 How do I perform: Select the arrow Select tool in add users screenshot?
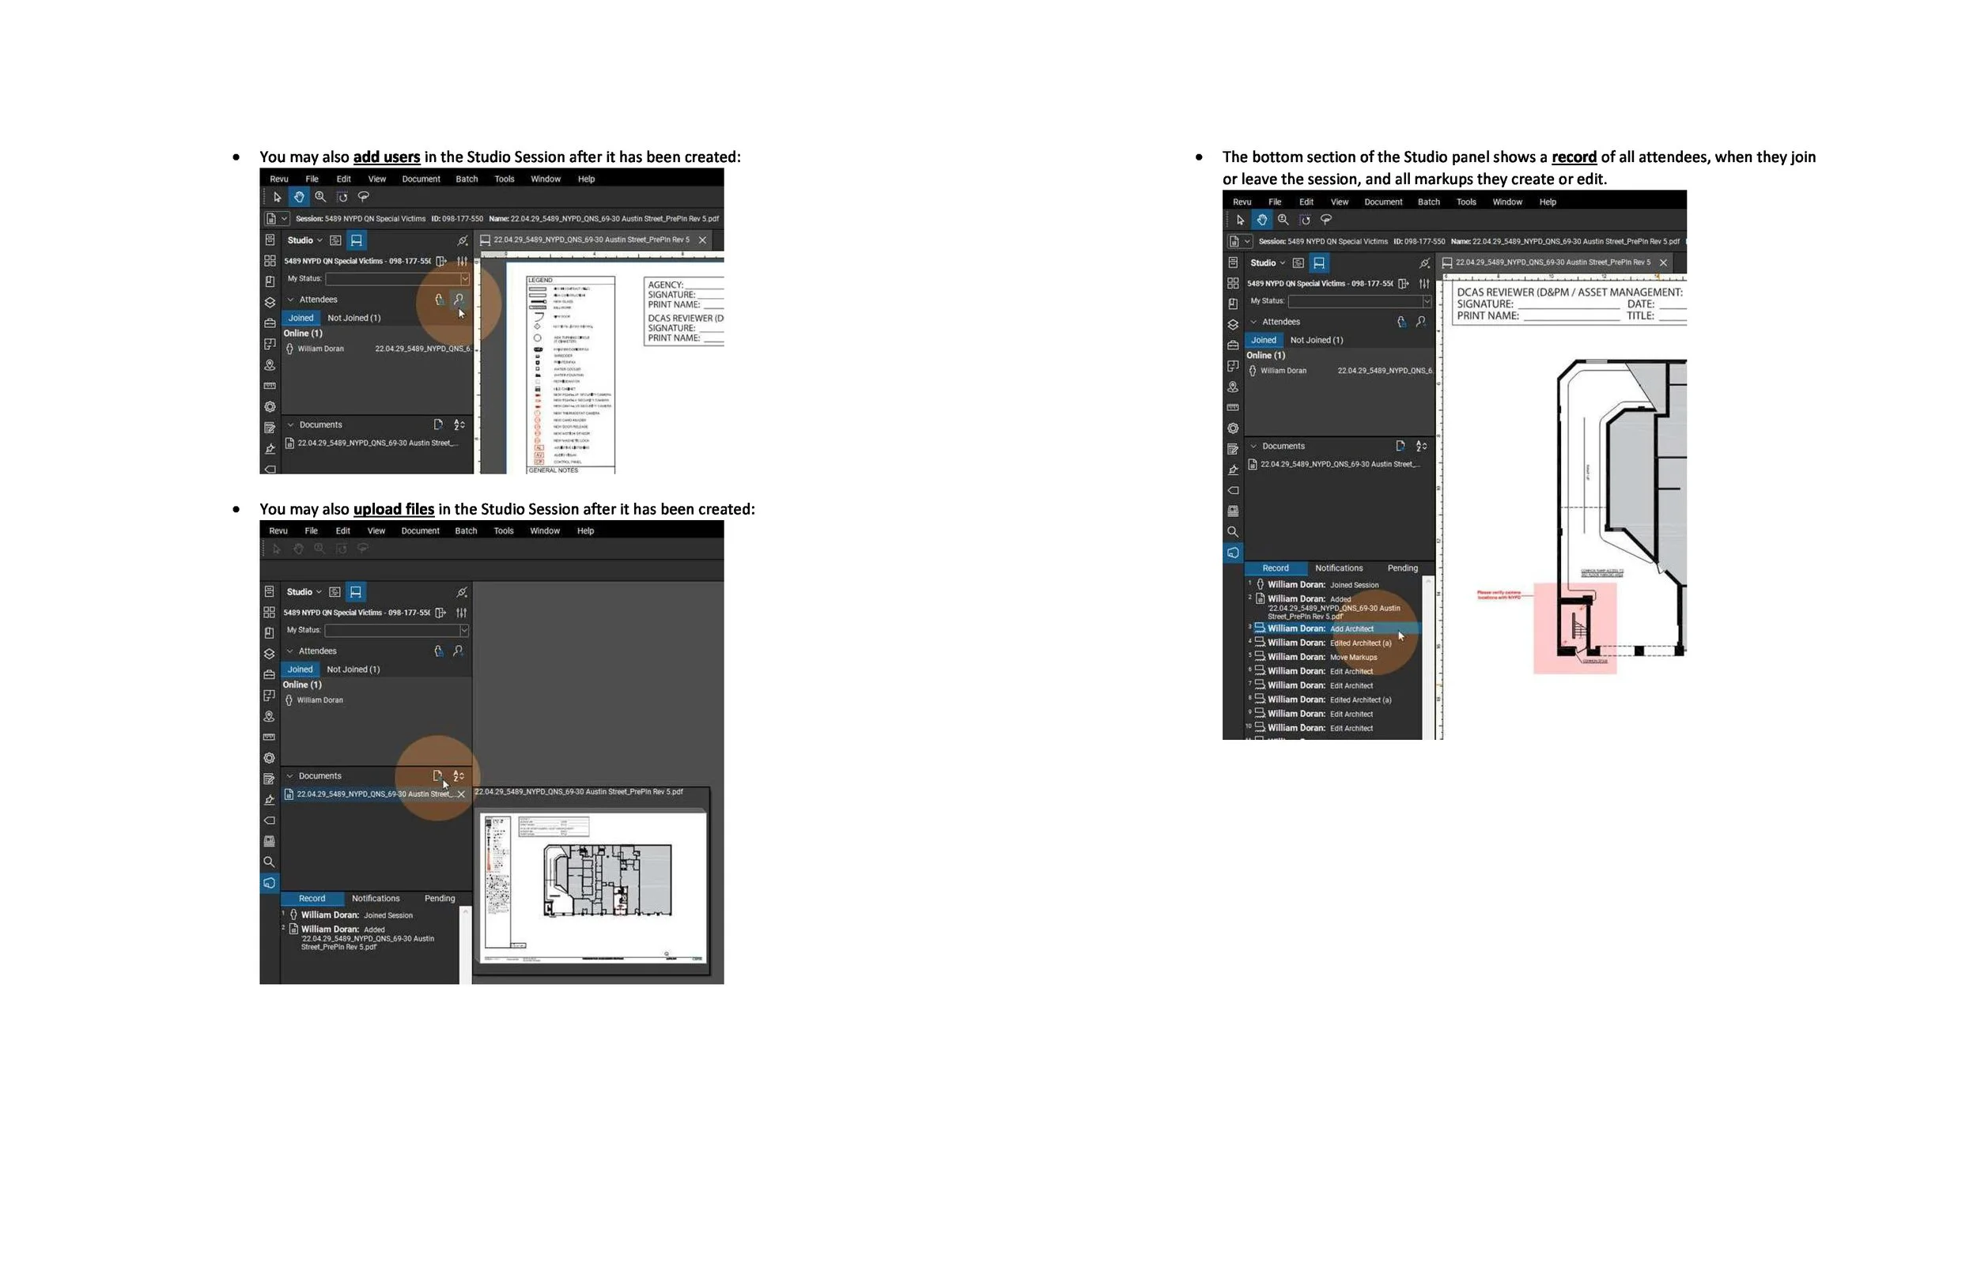[x=278, y=197]
